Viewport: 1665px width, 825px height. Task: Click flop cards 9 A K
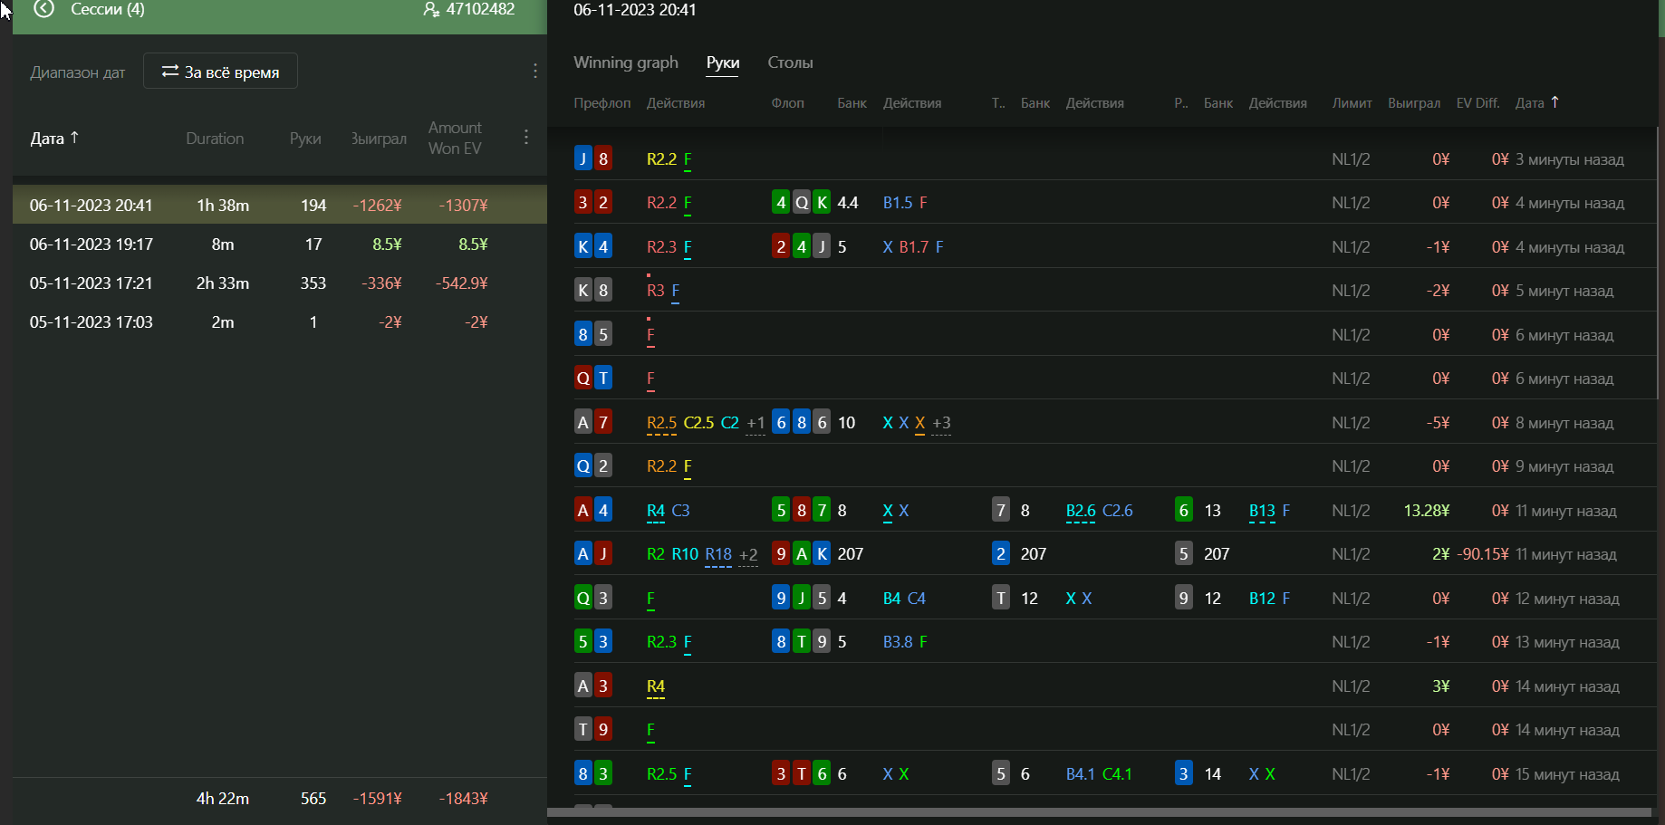tap(802, 554)
